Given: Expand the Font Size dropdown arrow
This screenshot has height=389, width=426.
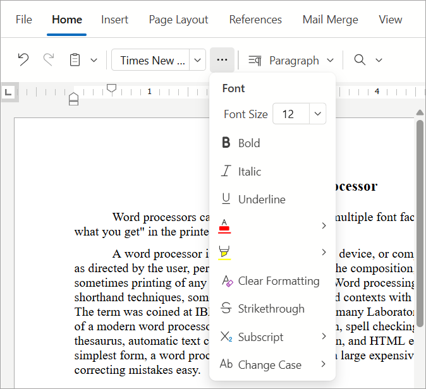Looking at the screenshot, I should (317, 114).
